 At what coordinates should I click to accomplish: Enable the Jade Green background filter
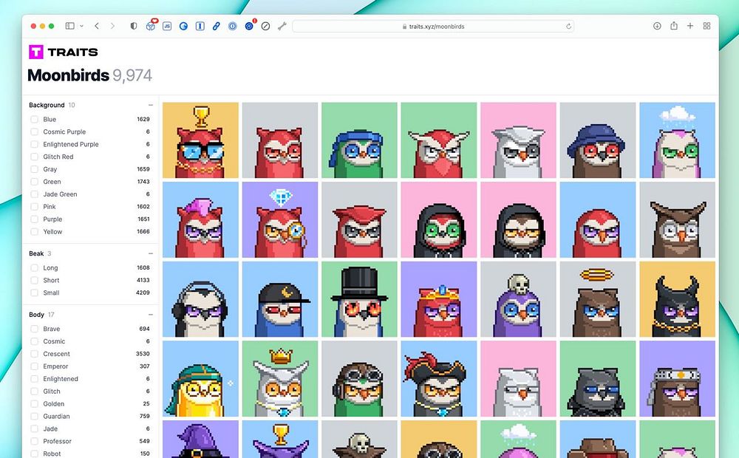[35, 194]
